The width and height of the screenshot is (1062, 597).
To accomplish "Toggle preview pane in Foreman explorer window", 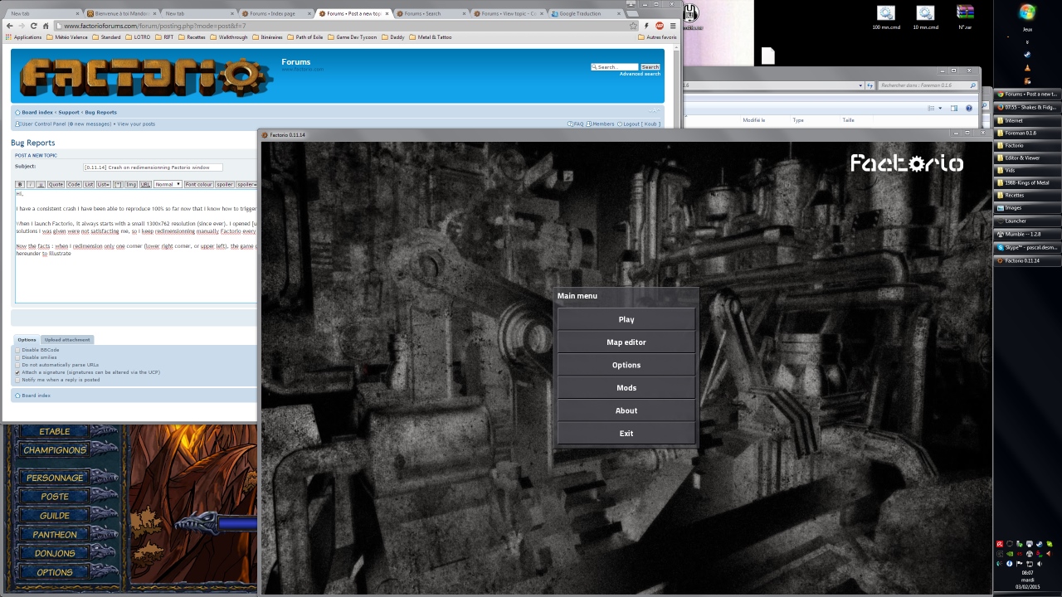I will coord(953,108).
